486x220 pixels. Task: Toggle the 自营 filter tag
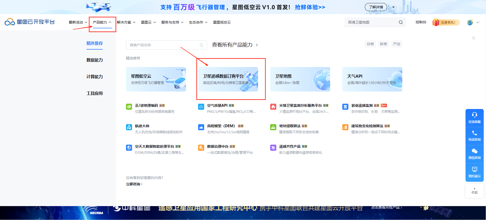370,44
